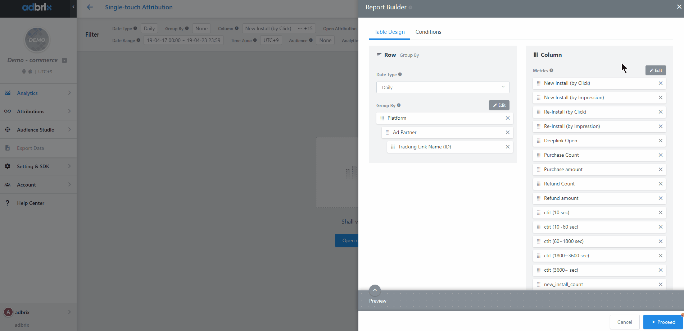Screen dimensions: 684x331
Task: Expand the Preview panel with up arrow
Action: [x=375, y=290]
